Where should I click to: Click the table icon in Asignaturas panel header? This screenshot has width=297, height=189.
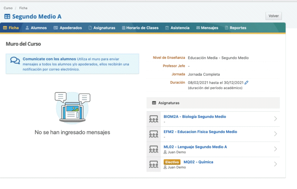pyautogui.click(x=154, y=103)
